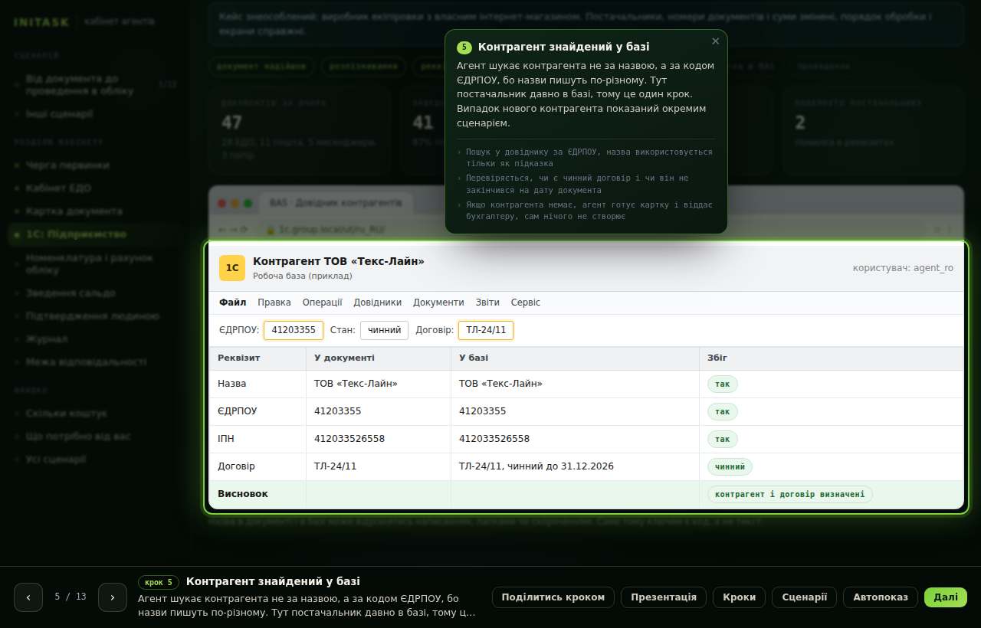Go to the next step arrow
Viewport: 981px width, 628px height.
(113, 597)
